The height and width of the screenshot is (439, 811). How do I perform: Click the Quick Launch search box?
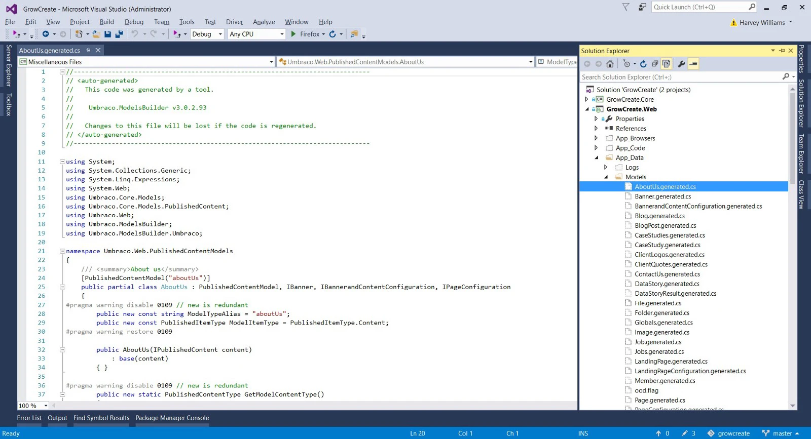point(699,7)
